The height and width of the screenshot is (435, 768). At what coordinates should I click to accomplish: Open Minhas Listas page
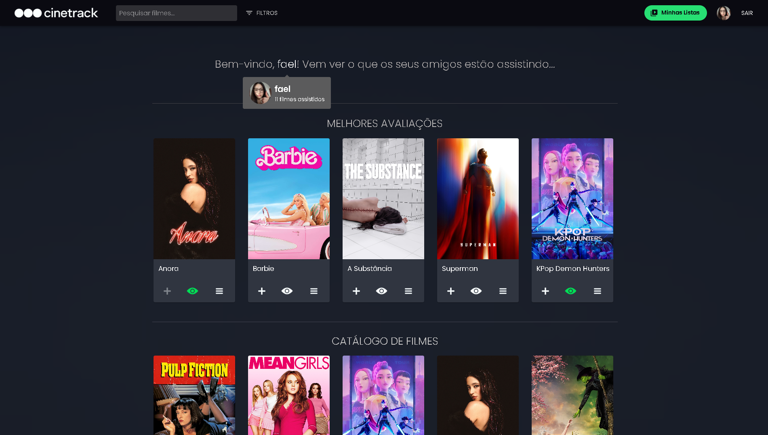point(675,13)
